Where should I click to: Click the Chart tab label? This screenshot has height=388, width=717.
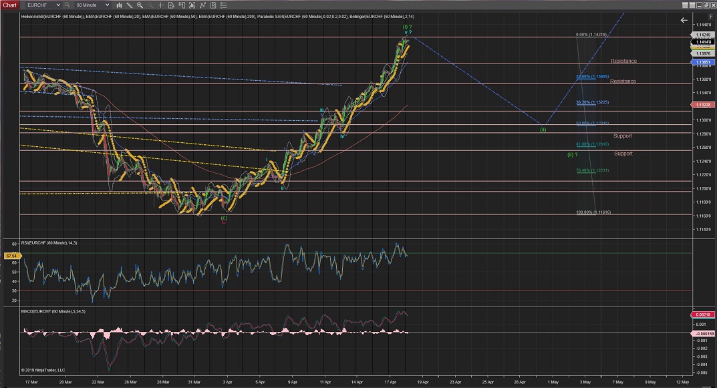pyautogui.click(x=9, y=5)
